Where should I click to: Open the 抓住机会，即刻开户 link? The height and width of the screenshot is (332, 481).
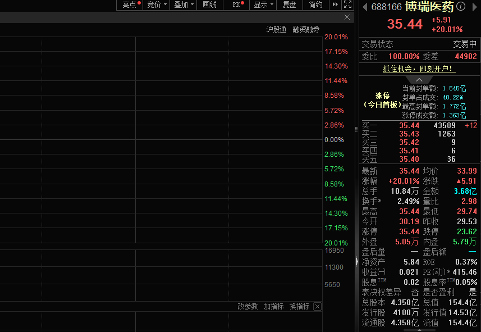419,69
